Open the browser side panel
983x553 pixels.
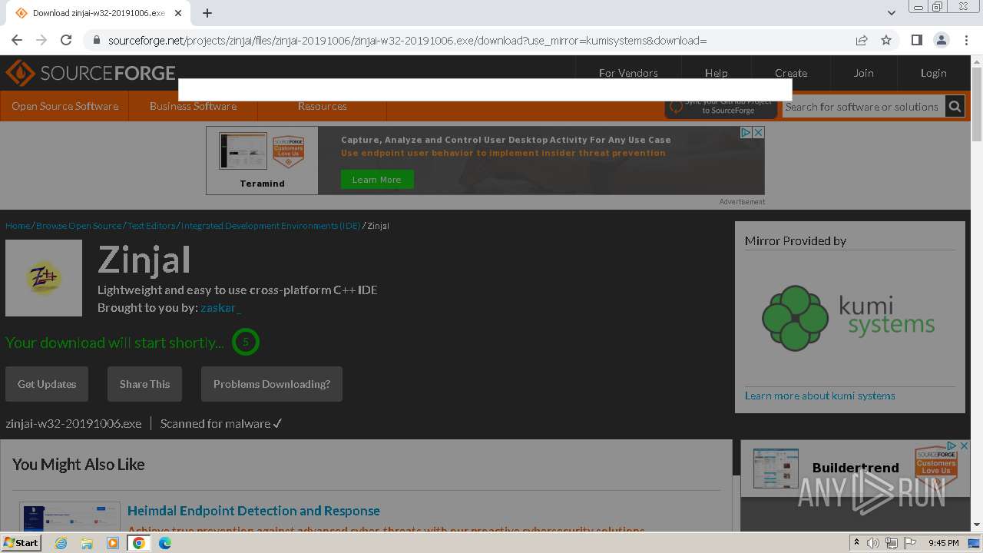click(916, 40)
